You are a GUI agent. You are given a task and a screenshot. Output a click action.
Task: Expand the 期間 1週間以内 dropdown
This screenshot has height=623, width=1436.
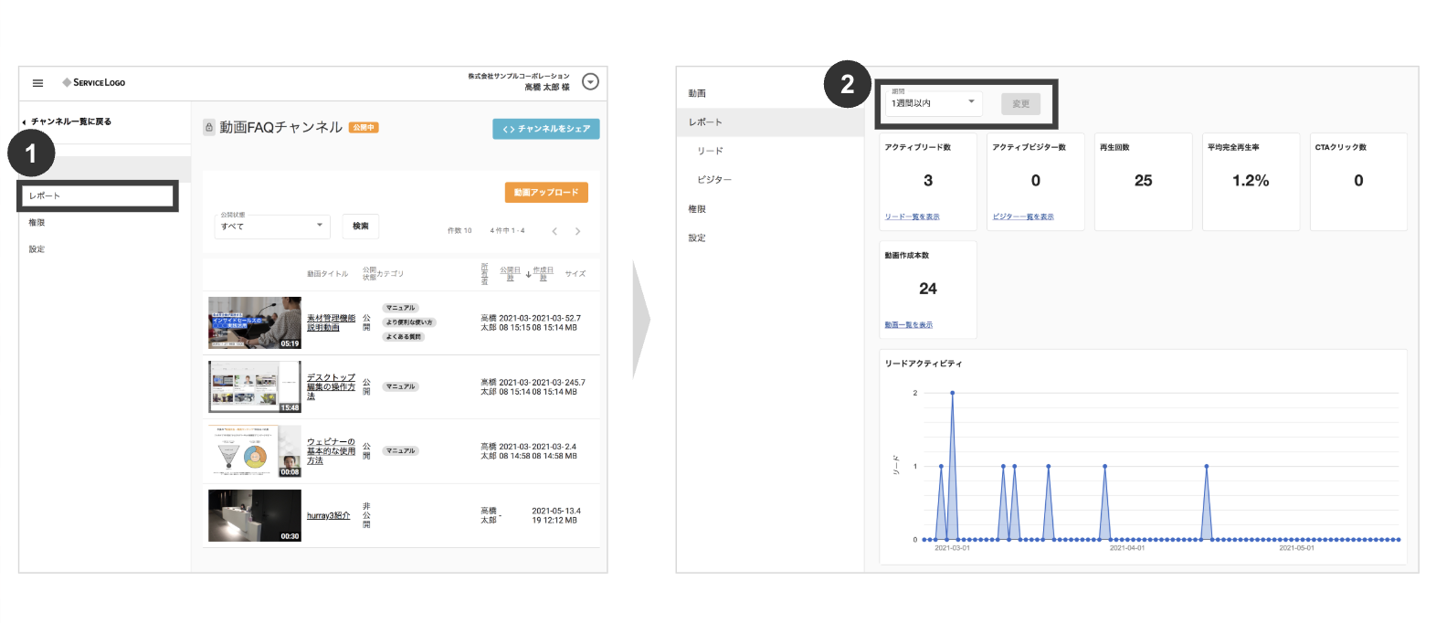(933, 103)
